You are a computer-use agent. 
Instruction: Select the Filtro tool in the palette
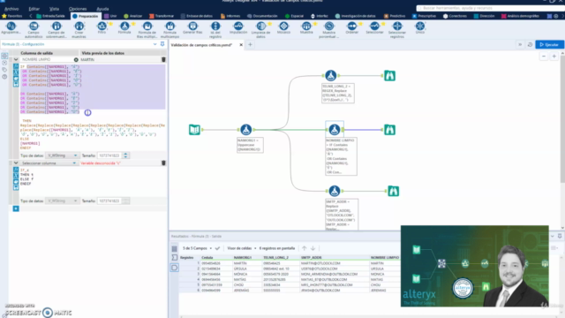pyautogui.click(x=102, y=28)
